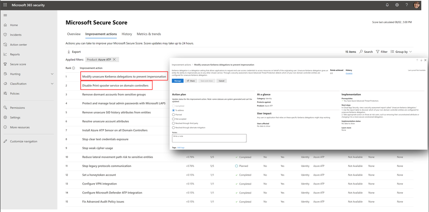Open Settings in sidebar navigation

pos(15,118)
